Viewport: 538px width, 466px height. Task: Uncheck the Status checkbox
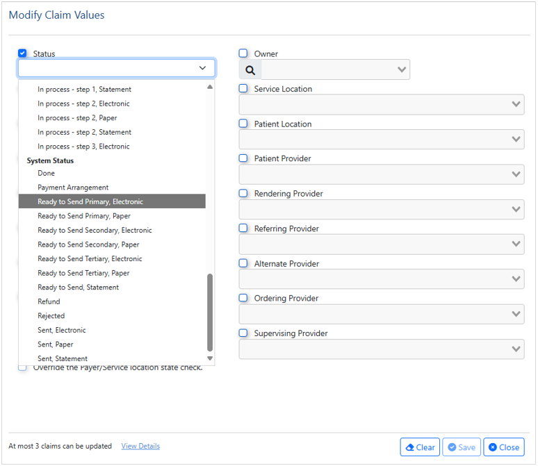click(x=22, y=53)
